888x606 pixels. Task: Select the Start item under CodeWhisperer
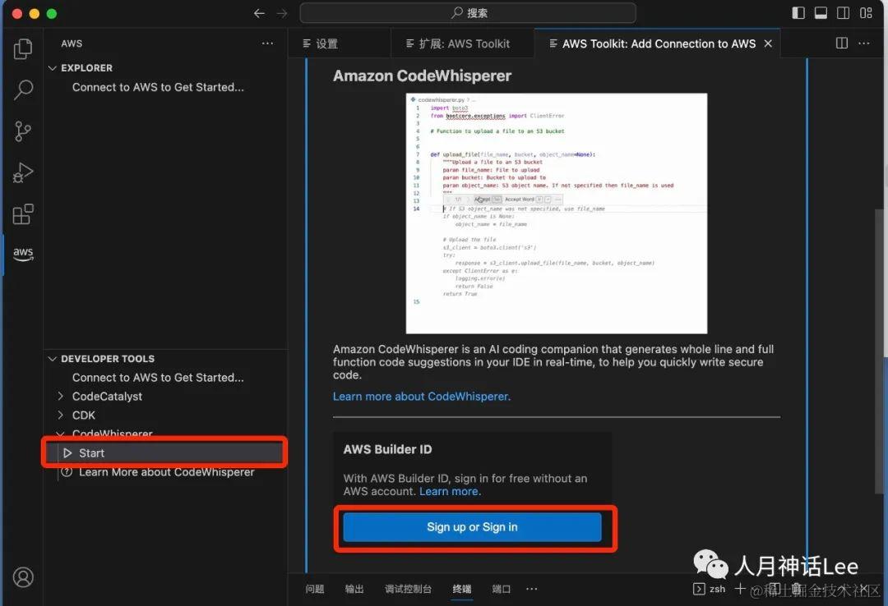[164, 453]
